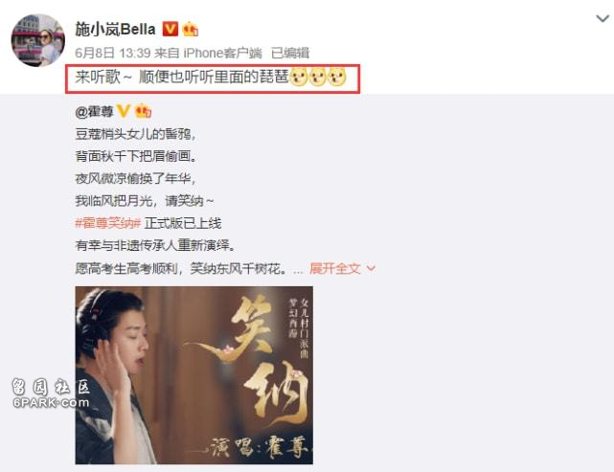Open the @霍尊 mention link
Viewport: 614px width, 472px height.
click(x=94, y=112)
